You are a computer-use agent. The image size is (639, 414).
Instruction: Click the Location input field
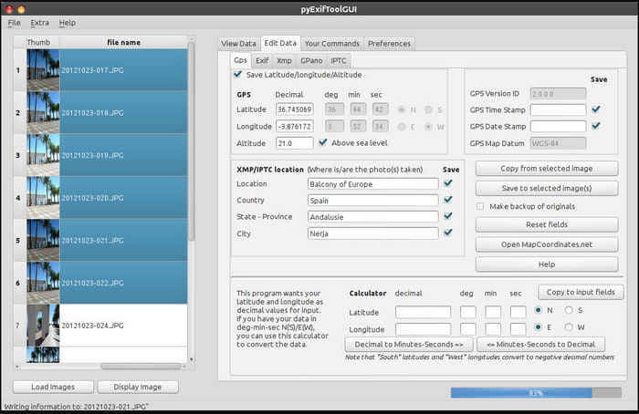(x=372, y=184)
